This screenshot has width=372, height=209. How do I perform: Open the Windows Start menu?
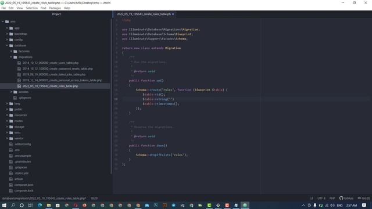[4, 205]
